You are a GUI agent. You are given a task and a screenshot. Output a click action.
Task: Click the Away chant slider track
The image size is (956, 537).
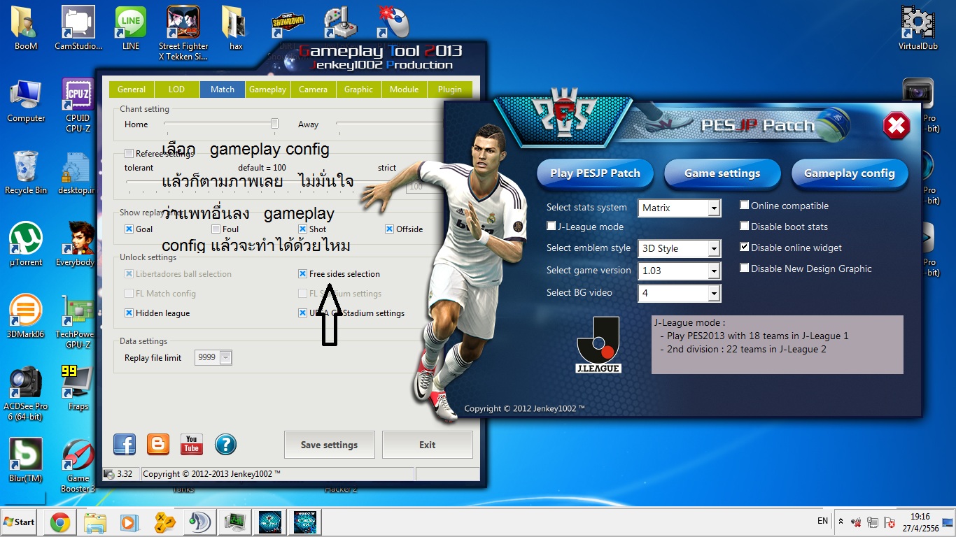coord(389,124)
